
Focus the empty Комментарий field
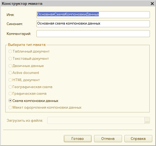click(93, 34)
